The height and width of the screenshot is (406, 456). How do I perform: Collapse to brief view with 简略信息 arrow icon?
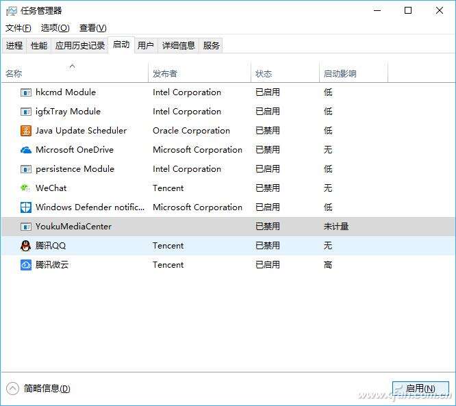[12, 389]
